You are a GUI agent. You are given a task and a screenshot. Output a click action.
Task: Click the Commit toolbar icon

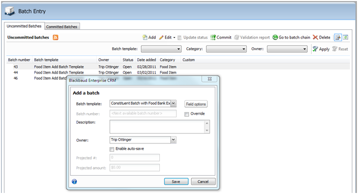213,38
